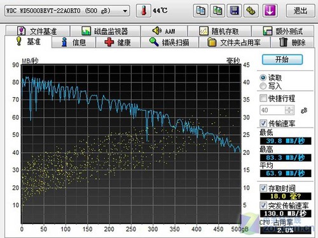Click the magnifier icon on 错误扫描 tab

(x=154, y=42)
